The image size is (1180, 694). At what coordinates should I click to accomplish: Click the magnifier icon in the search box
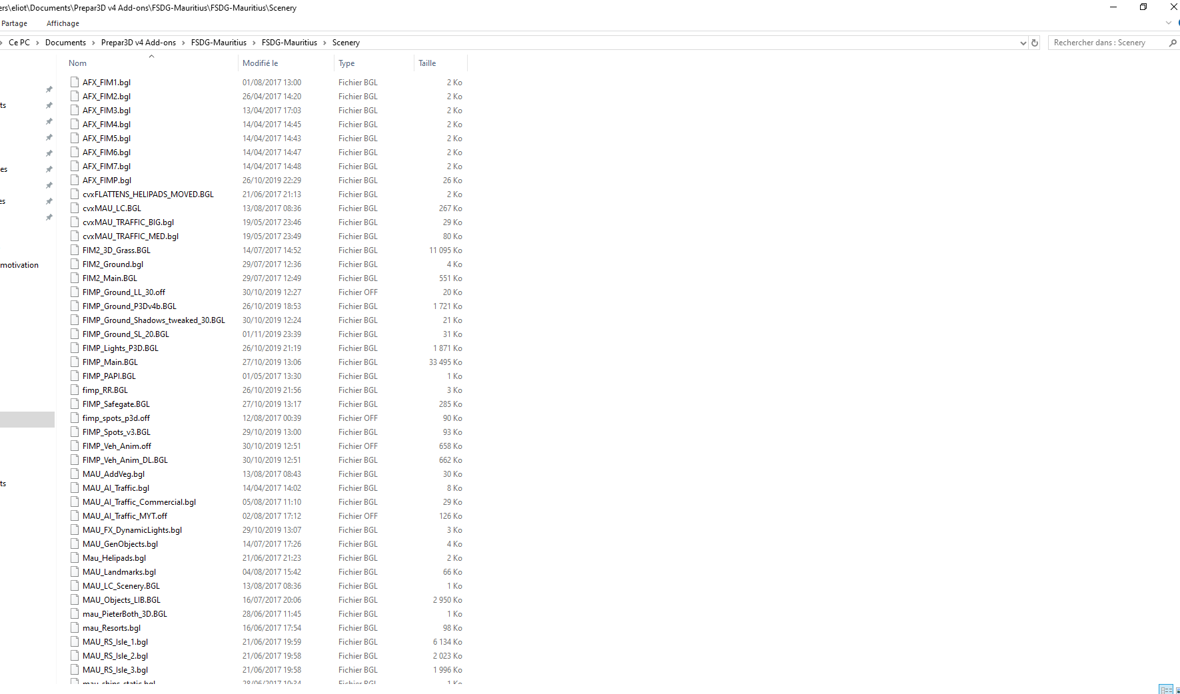1172,43
